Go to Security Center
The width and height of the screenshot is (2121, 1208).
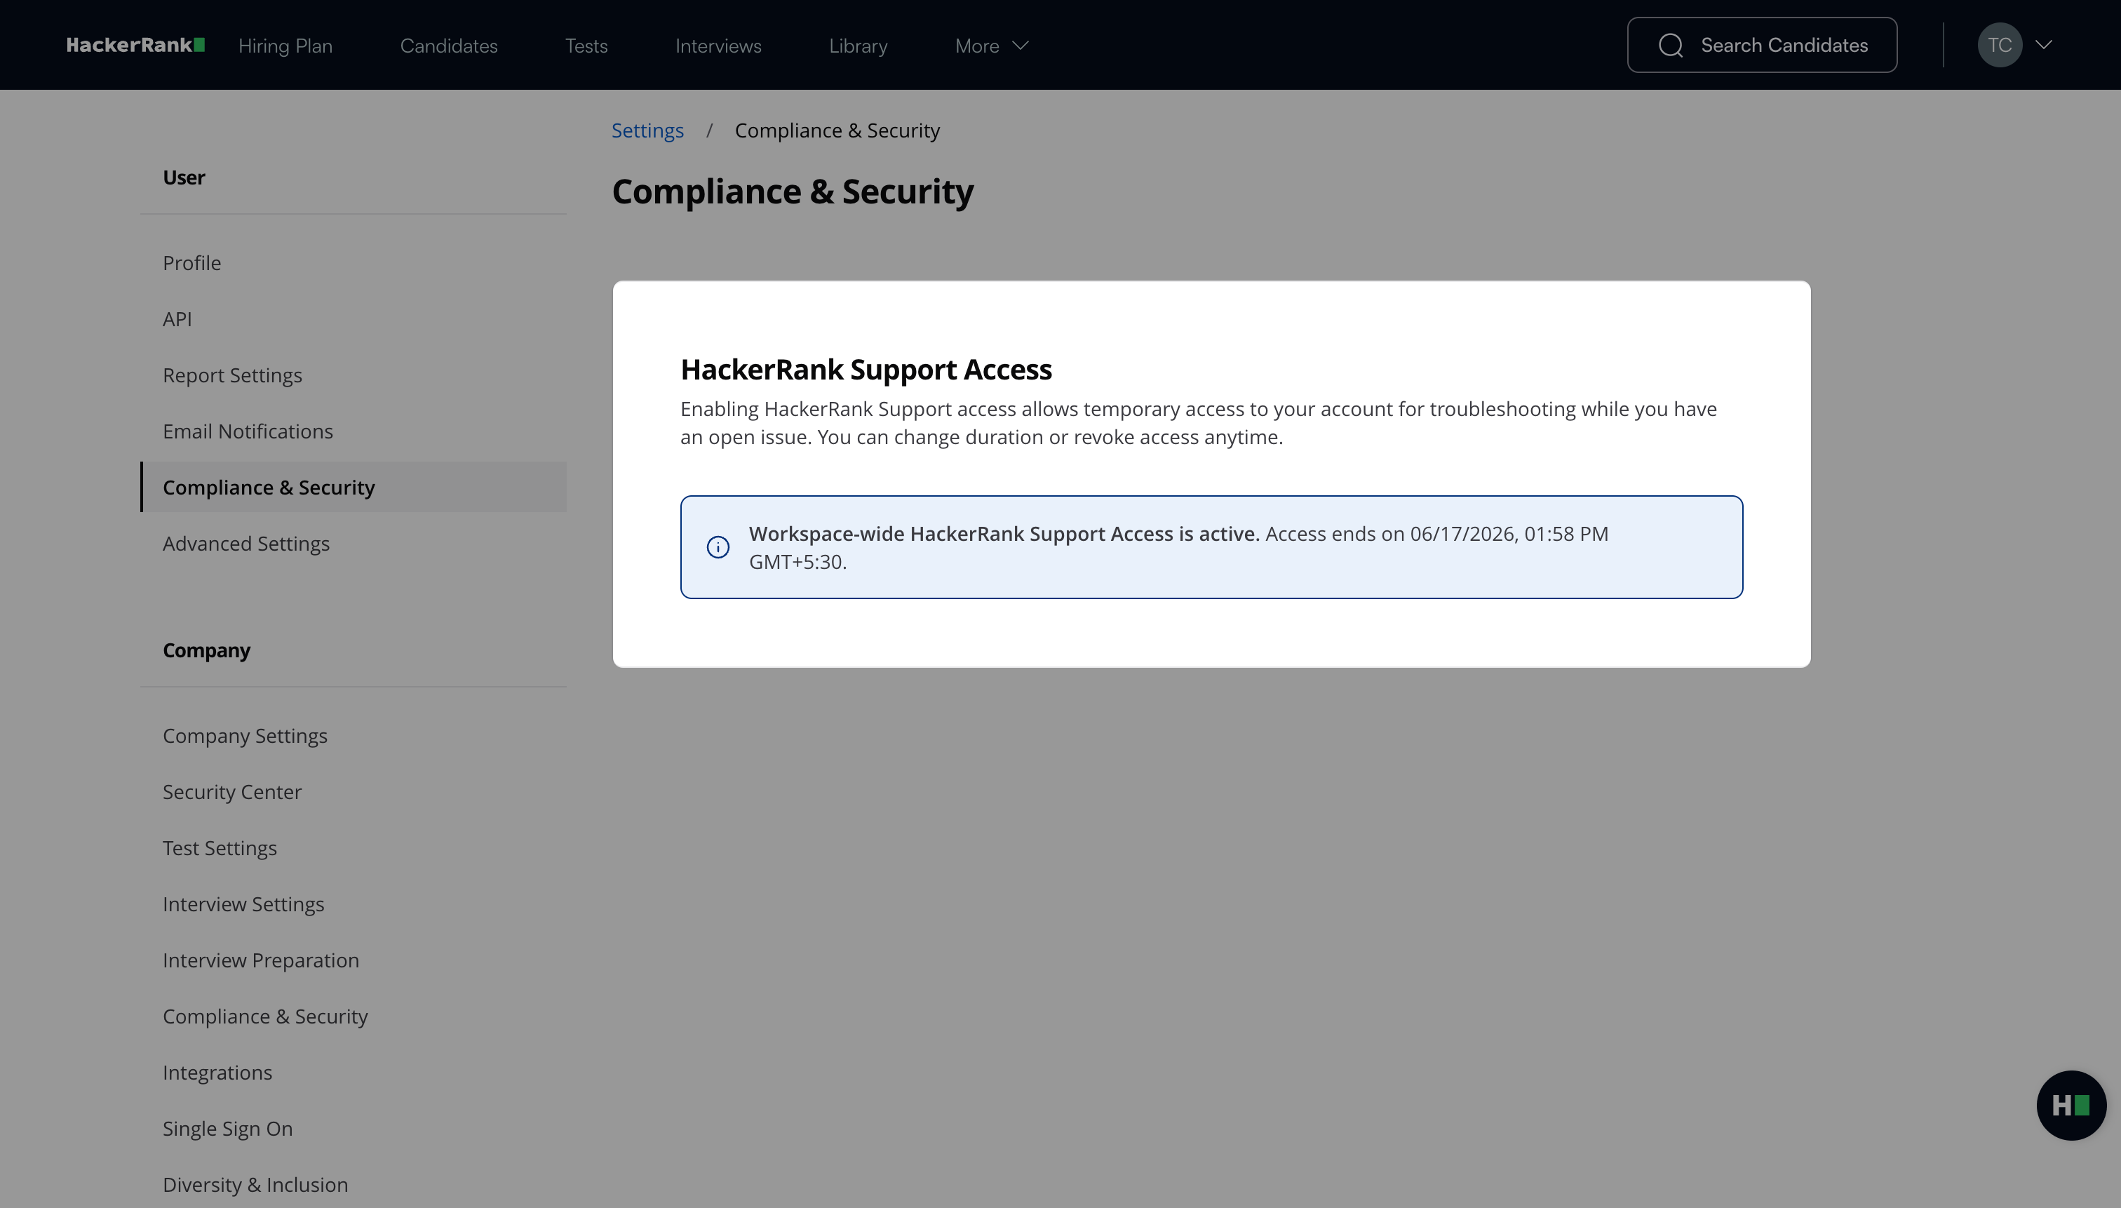coord(232,791)
